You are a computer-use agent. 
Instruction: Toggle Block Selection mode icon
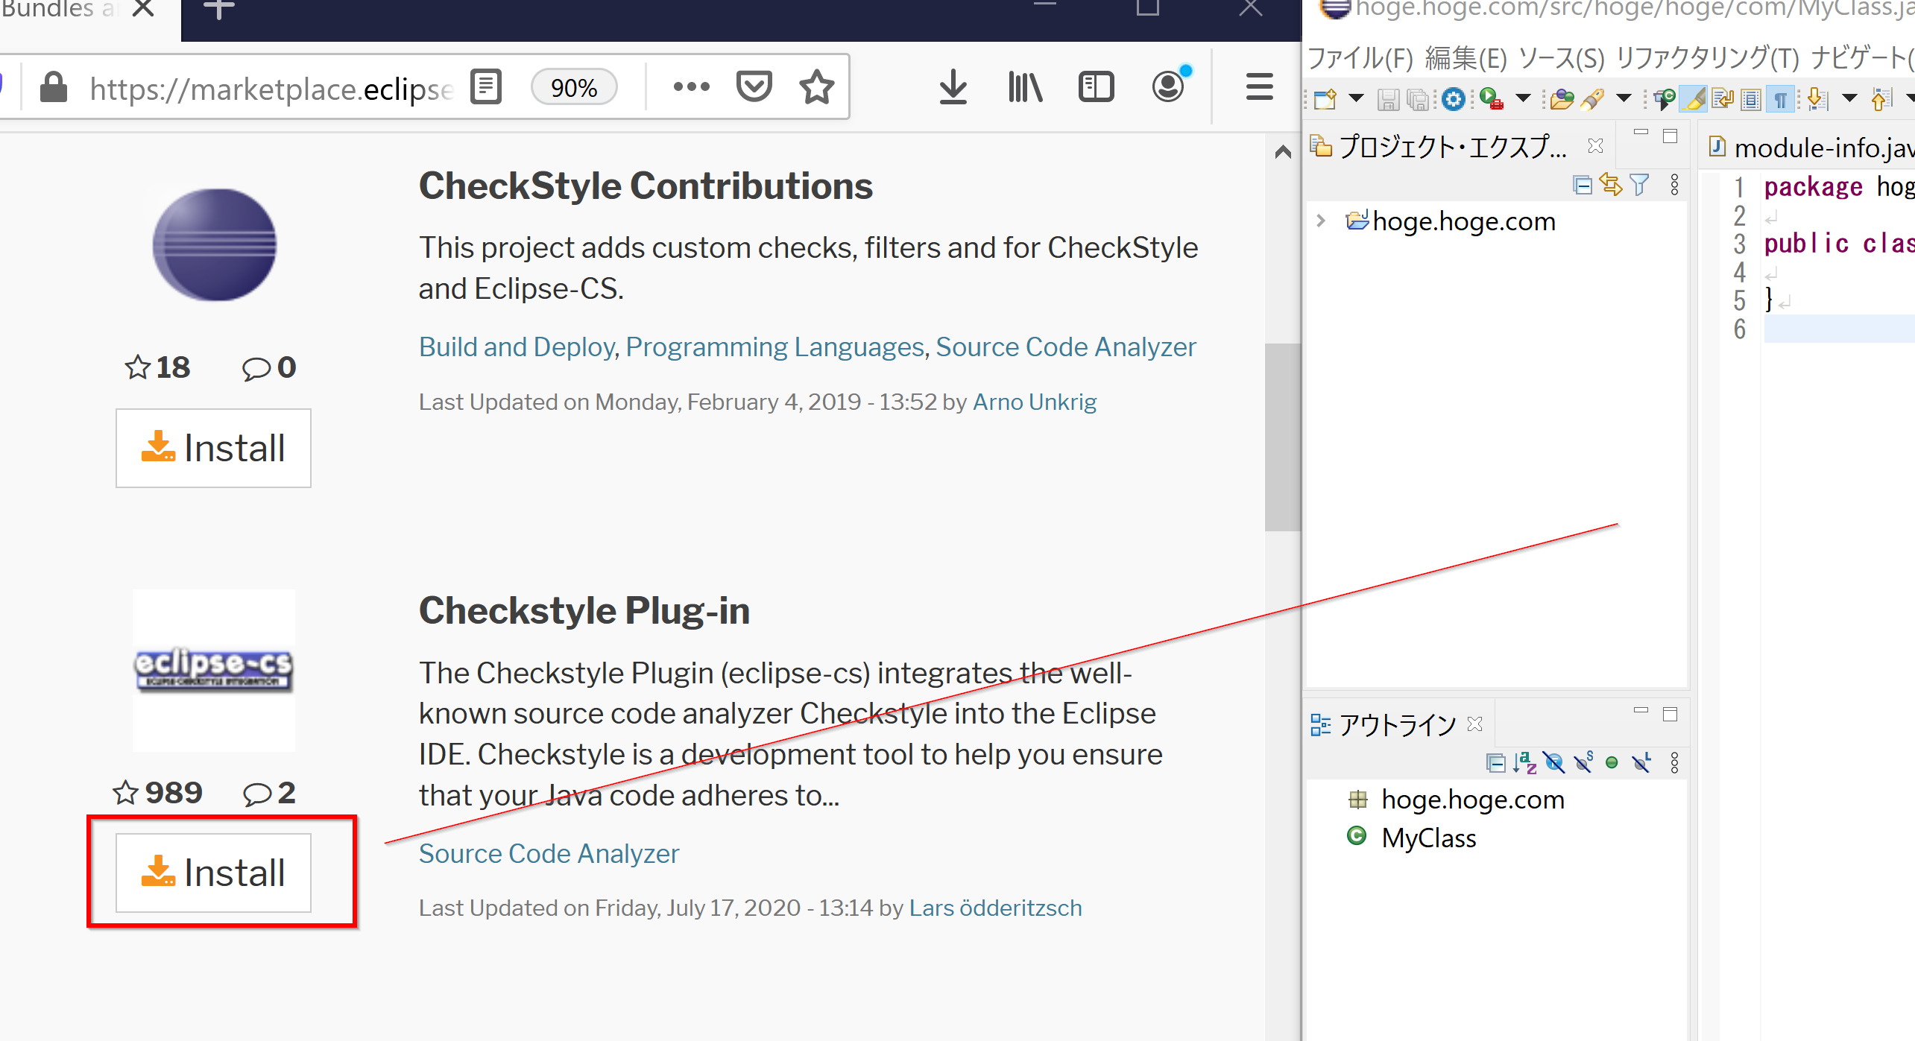pos(1751,98)
